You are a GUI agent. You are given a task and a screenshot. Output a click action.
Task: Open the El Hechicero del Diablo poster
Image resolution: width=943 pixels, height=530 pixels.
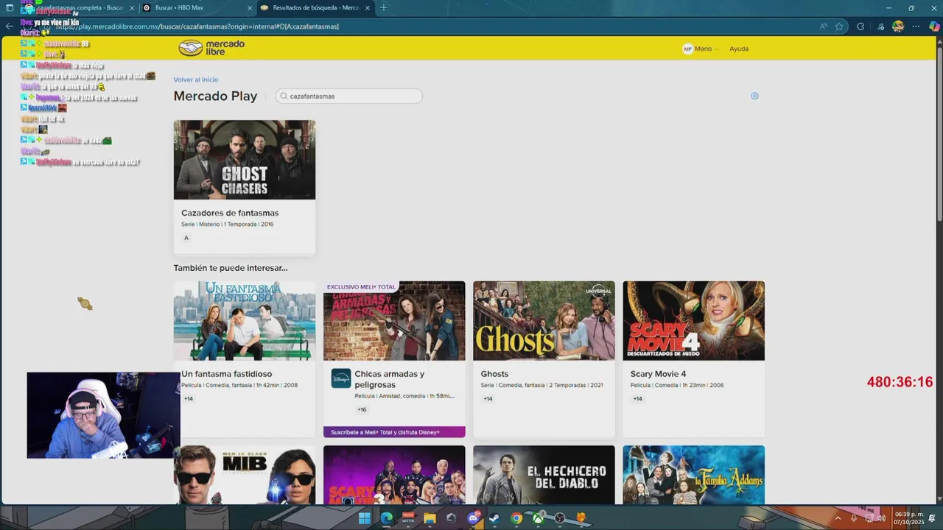pyautogui.click(x=544, y=475)
